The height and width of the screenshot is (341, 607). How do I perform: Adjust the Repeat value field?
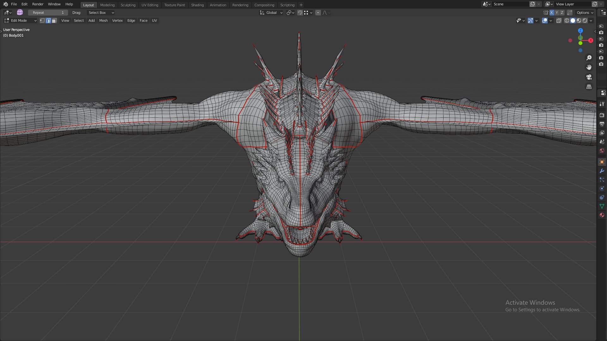coord(48,13)
